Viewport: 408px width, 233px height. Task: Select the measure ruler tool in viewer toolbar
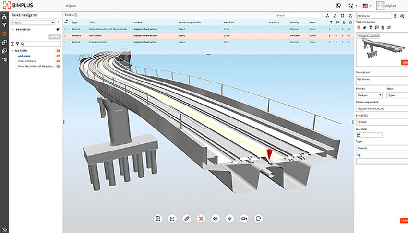click(x=187, y=219)
